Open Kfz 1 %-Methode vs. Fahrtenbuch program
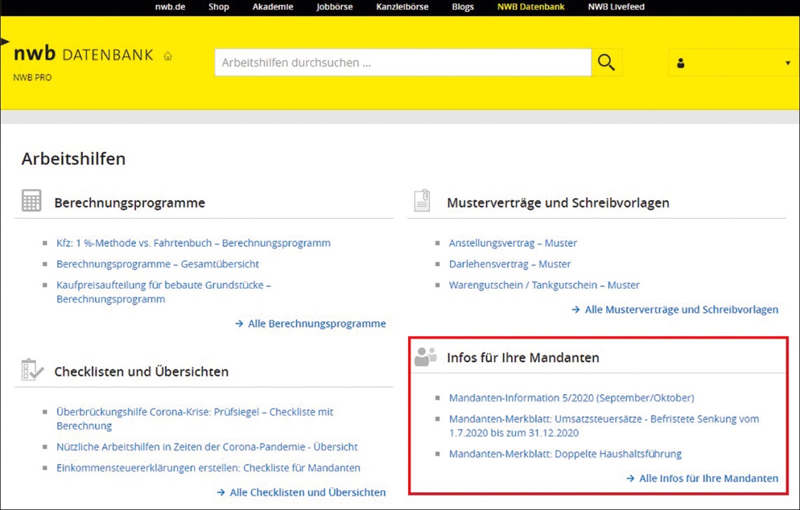800x510 pixels. pos(193,243)
